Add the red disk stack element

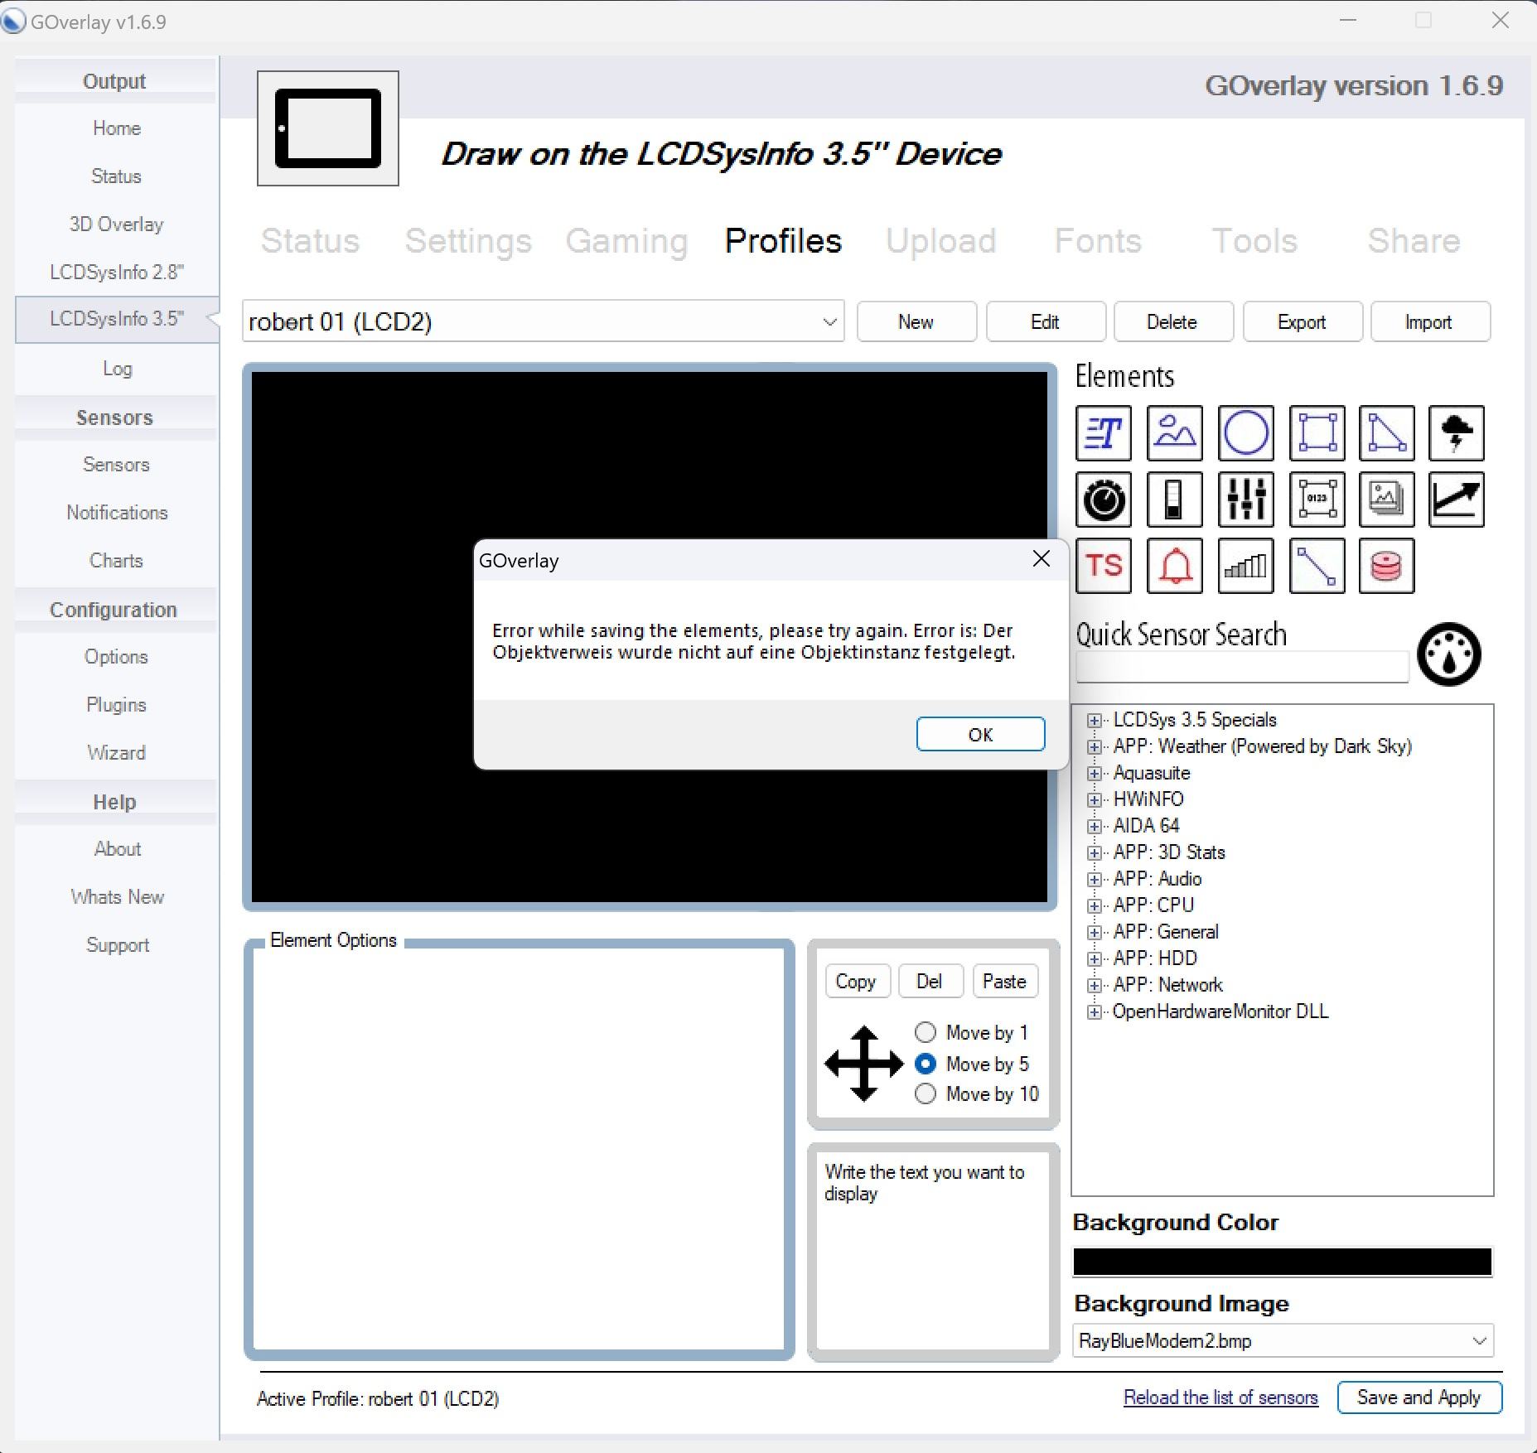1387,566
